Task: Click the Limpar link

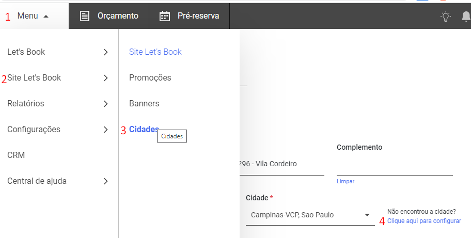Action: [x=346, y=181]
